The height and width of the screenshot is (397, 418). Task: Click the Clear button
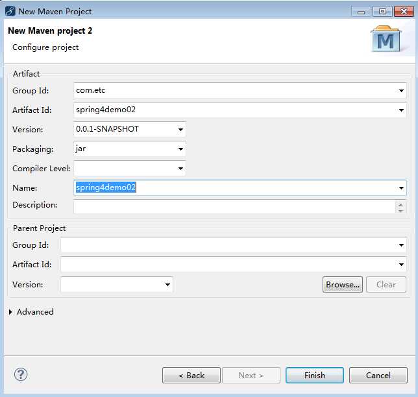tap(386, 285)
